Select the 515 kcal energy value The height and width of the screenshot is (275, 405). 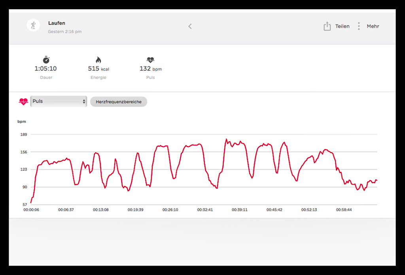[98, 69]
